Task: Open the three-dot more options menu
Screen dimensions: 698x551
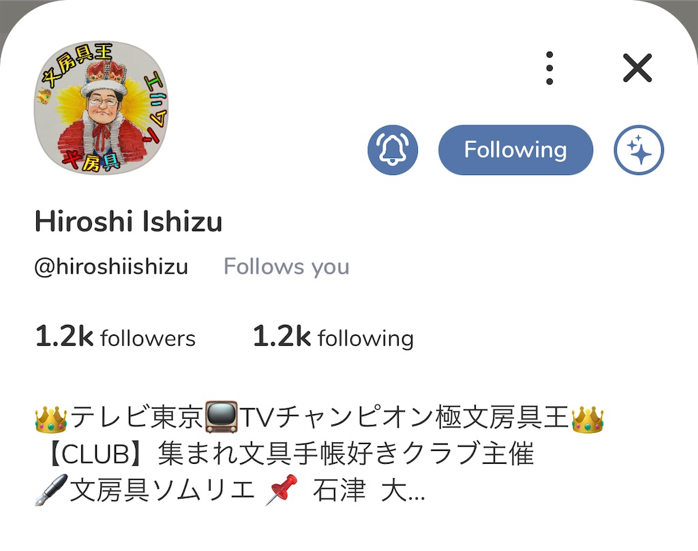Action: 549,68
